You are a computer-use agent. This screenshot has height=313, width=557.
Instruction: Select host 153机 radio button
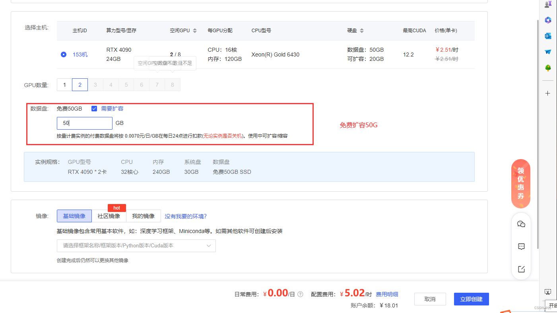click(64, 54)
